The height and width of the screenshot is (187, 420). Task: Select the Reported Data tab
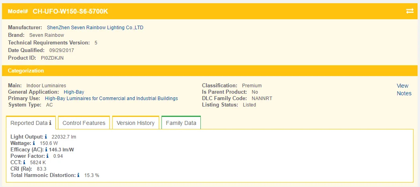click(x=28, y=123)
